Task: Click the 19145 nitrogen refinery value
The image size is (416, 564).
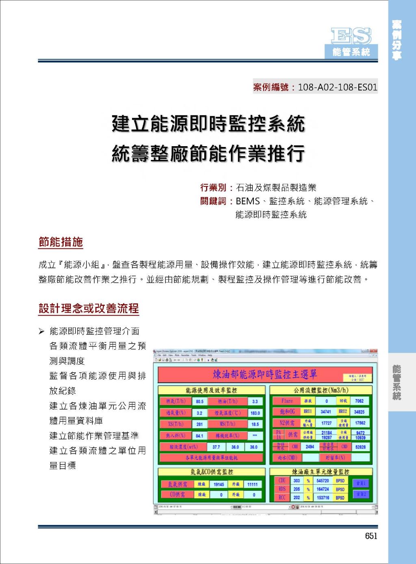Action: (219, 484)
